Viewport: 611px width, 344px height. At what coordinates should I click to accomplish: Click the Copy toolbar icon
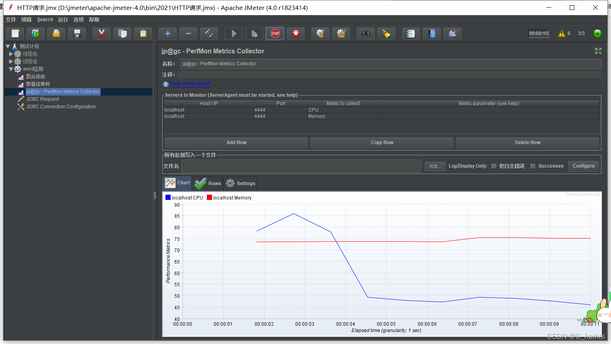pyautogui.click(x=122, y=33)
